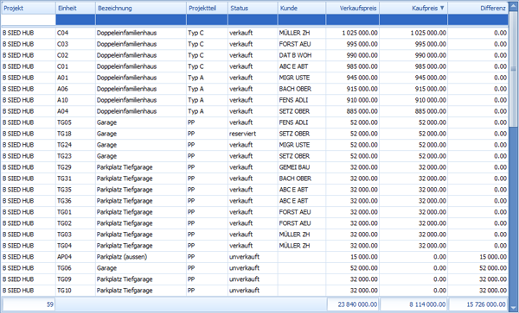
Task: Click 'Parkplatz (aussen)' description cell
Action: (x=141, y=257)
